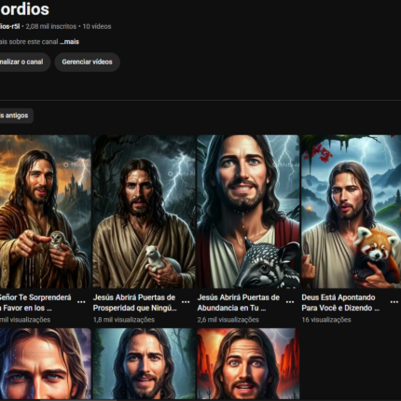Open three-dot menu for Prosperidad video
401x401 pixels.
click(186, 302)
